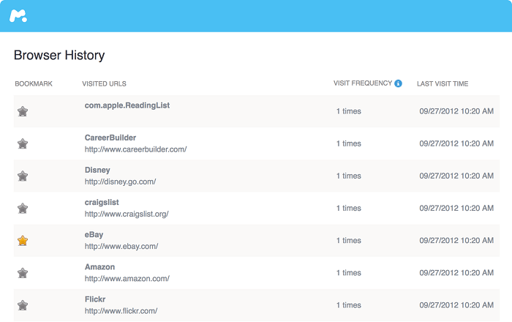Remove the gold bookmark star on eBay
512x322 pixels.
[x=23, y=241]
